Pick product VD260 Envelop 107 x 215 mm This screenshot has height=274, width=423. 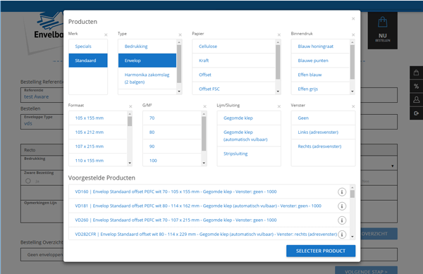click(209, 220)
